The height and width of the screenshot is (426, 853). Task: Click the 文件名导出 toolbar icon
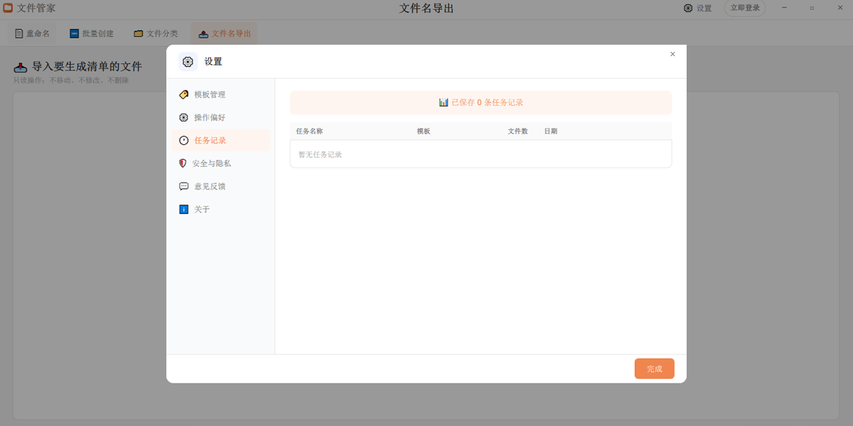203,33
